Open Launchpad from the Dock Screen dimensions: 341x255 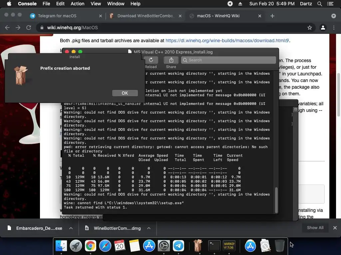point(76,246)
